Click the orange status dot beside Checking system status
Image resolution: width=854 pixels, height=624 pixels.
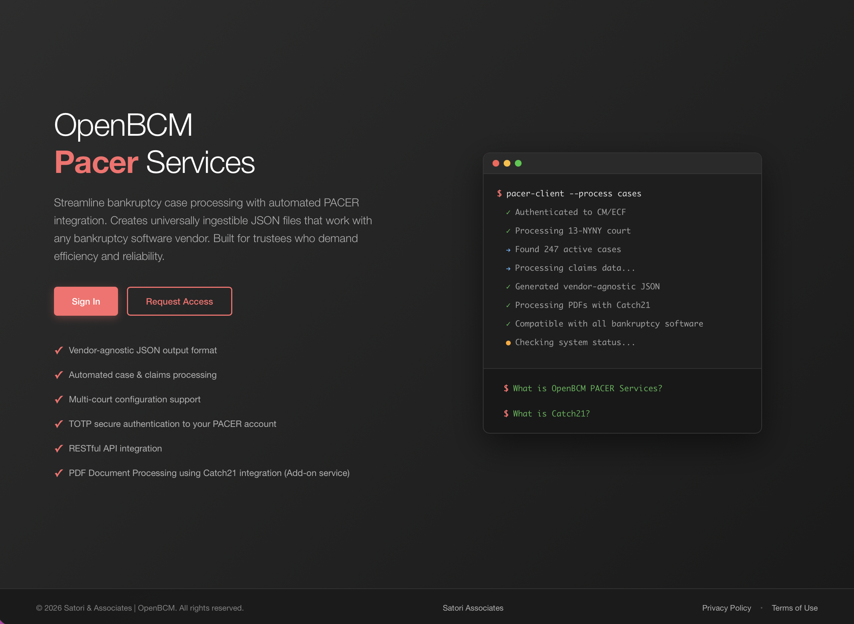(x=509, y=343)
